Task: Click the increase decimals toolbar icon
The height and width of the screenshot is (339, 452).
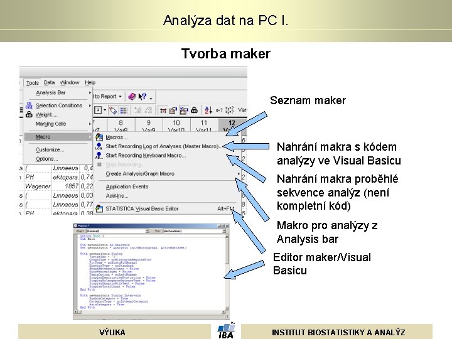Action: pos(138,110)
